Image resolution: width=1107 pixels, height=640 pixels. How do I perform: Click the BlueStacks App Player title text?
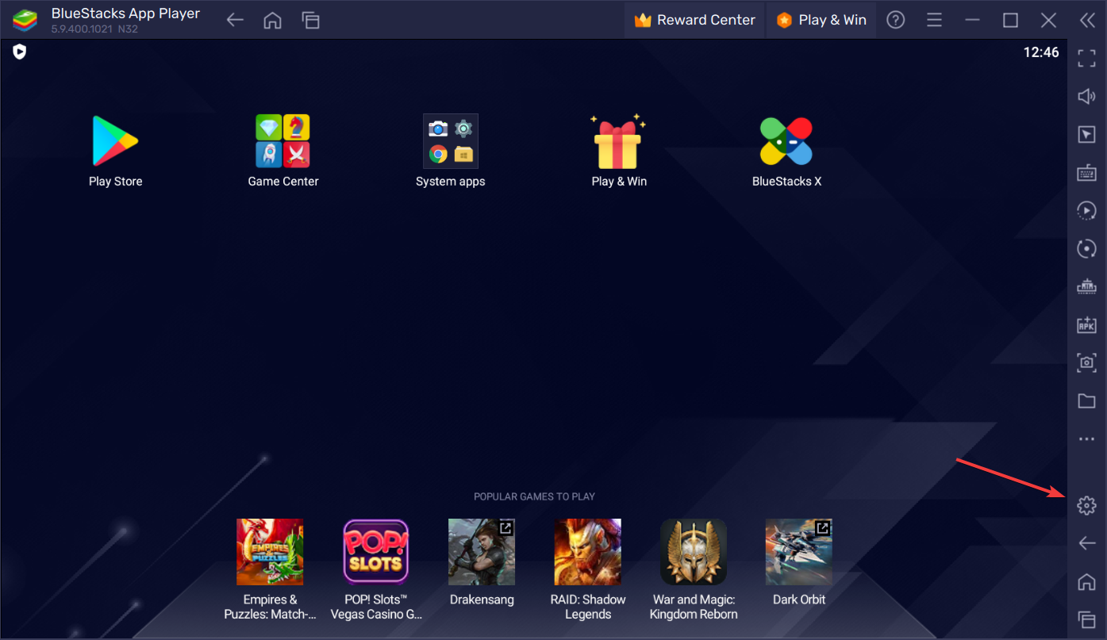125,13
